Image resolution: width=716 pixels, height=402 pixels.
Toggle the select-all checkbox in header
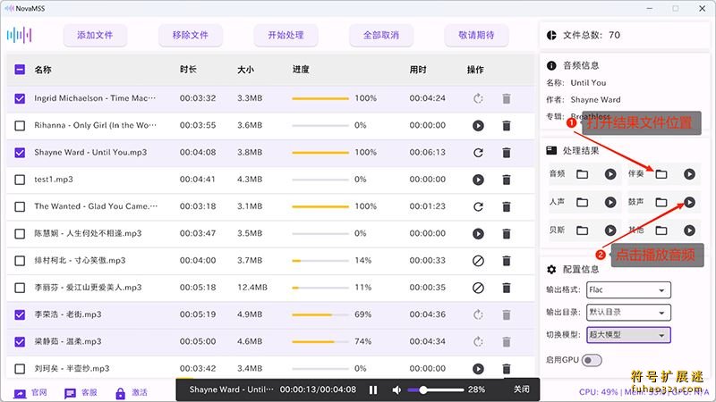(20, 70)
